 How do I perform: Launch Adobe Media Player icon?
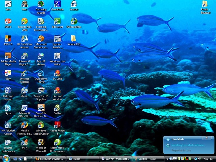coord(8,59)
